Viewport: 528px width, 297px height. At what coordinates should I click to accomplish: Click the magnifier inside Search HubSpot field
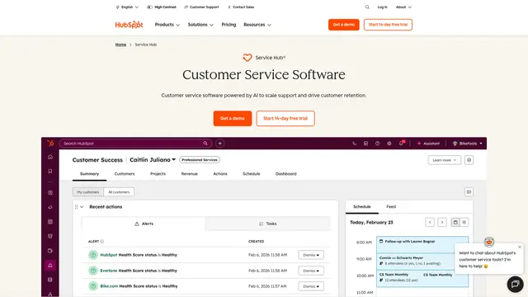[x=205, y=143]
